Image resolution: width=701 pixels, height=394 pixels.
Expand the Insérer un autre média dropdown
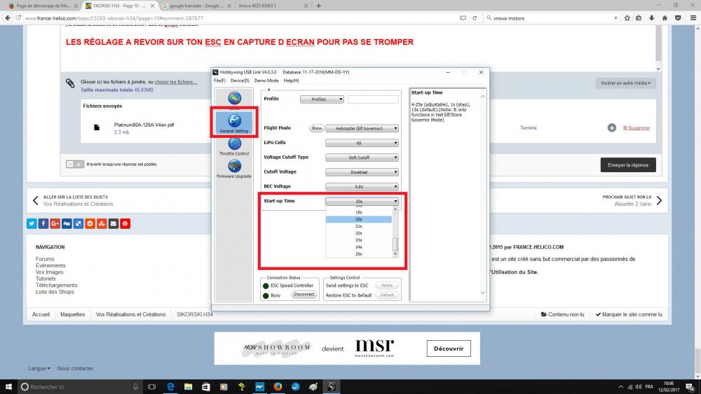click(625, 83)
